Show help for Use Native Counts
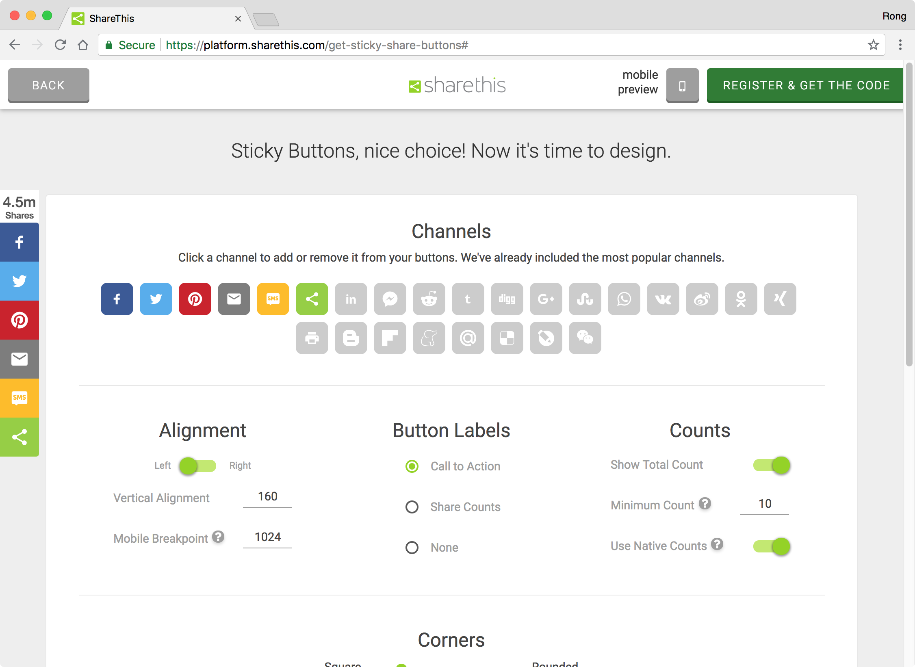Screen dimensions: 915x667 tap(717, 544)
